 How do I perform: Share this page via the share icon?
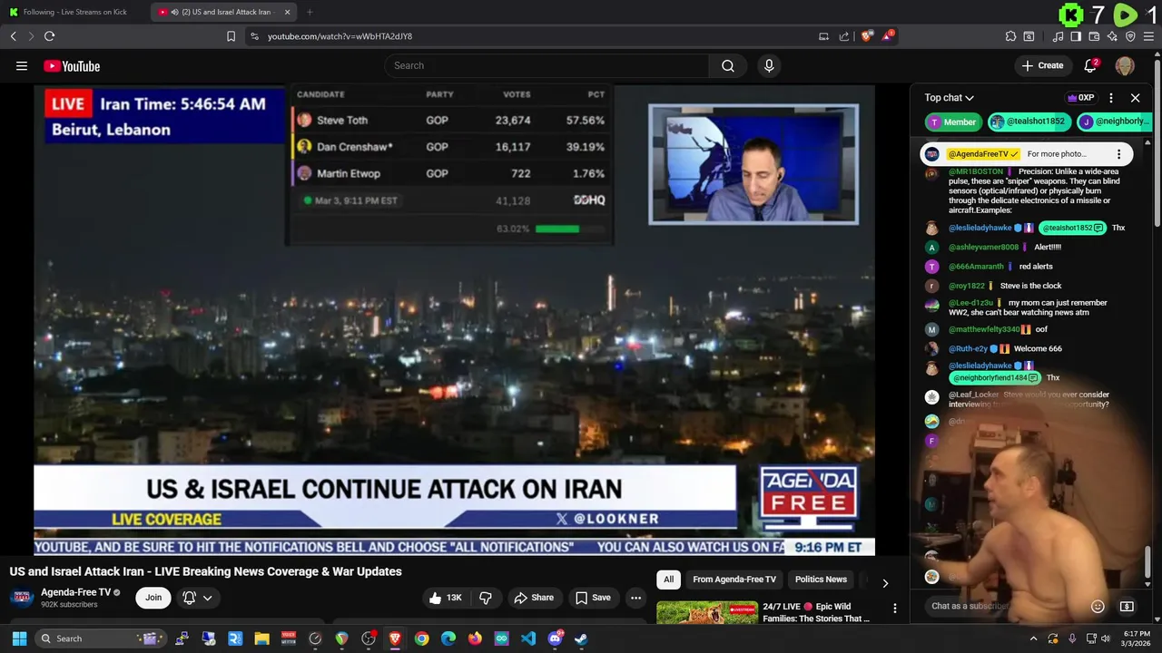[844, 36]
